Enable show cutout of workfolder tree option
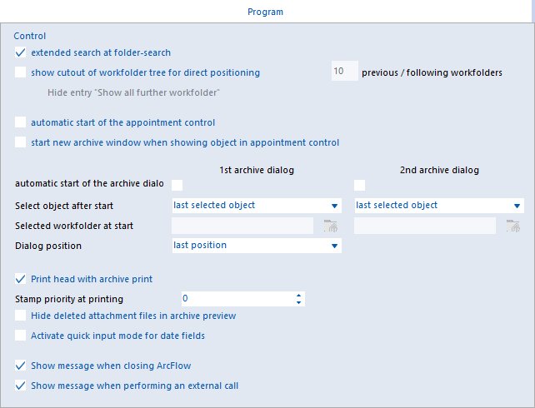 21,72
